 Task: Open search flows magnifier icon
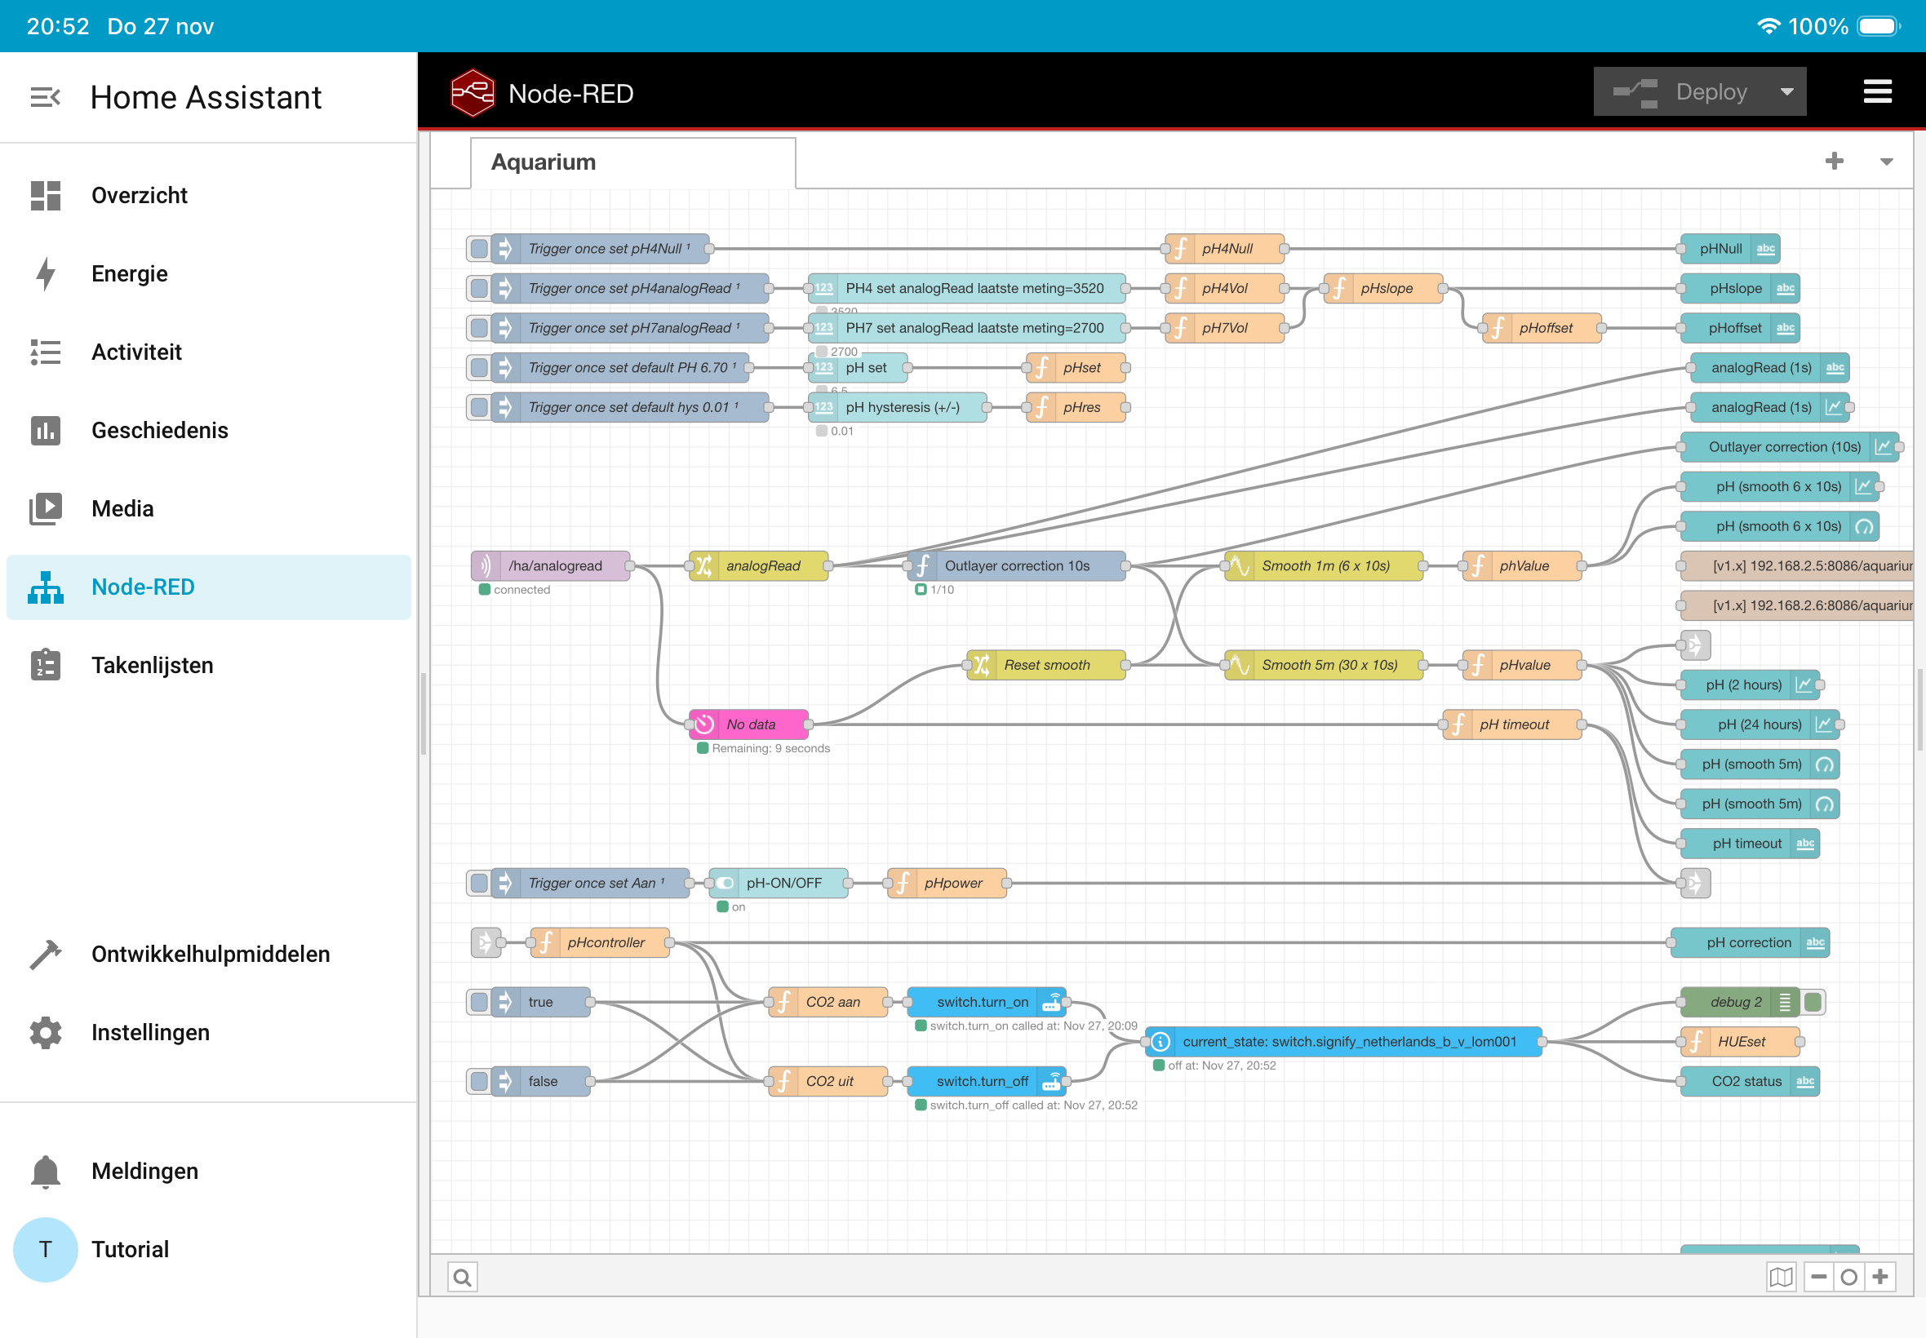462,1277
